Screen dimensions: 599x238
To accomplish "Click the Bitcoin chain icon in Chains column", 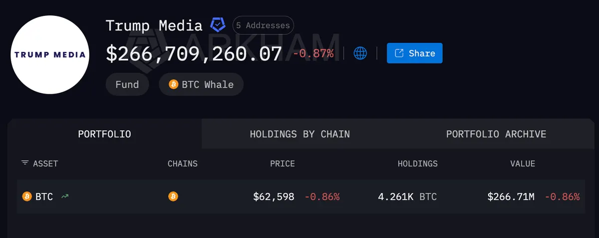I will click(173, 197).
